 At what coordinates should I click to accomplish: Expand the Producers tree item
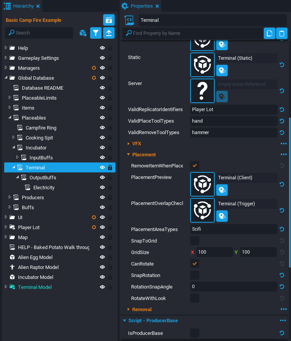[10, 197]
